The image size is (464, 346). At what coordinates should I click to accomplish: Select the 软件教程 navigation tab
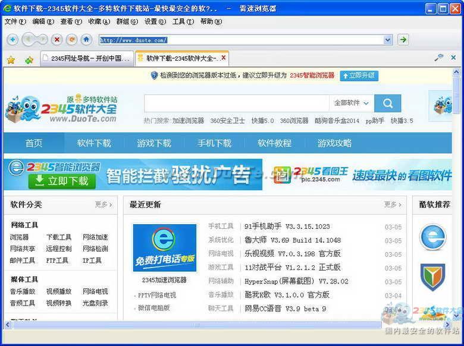[274, 143]
